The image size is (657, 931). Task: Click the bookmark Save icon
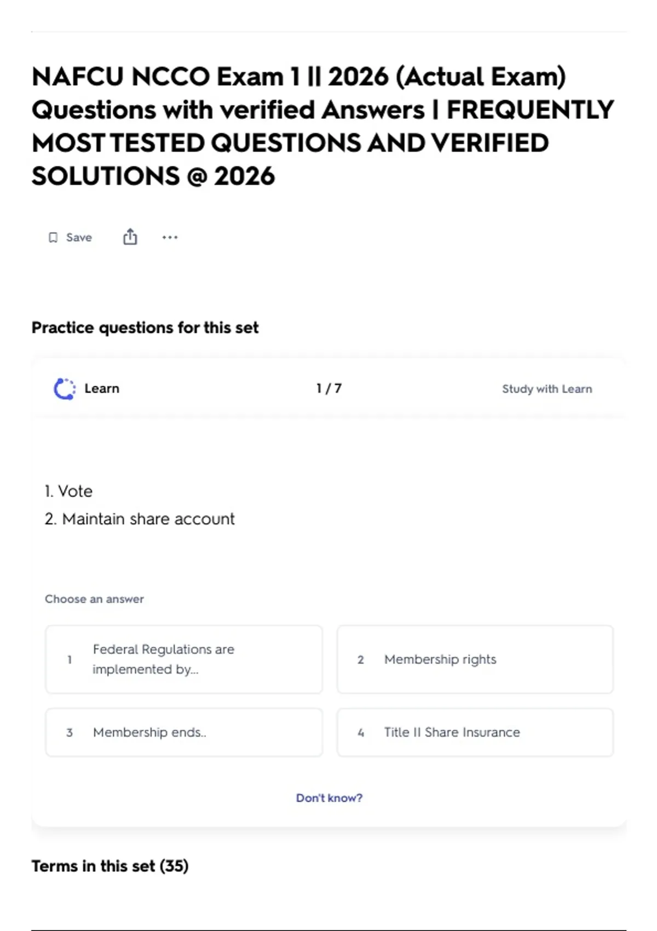(x=53, y=237)
